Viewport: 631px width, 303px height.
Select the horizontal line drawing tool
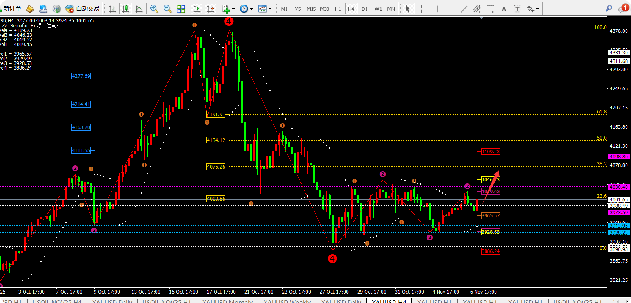pos(451,9)
